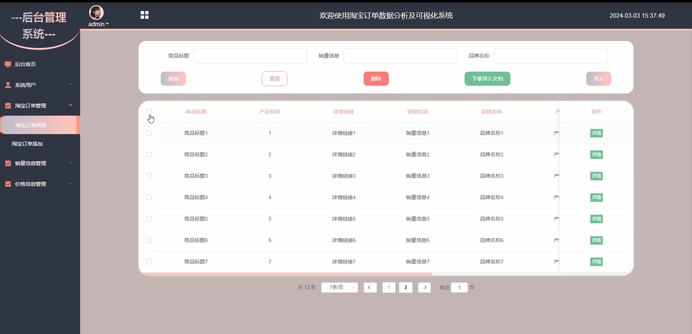Open 详情 for 商品标题6 row

pos(596,240)
